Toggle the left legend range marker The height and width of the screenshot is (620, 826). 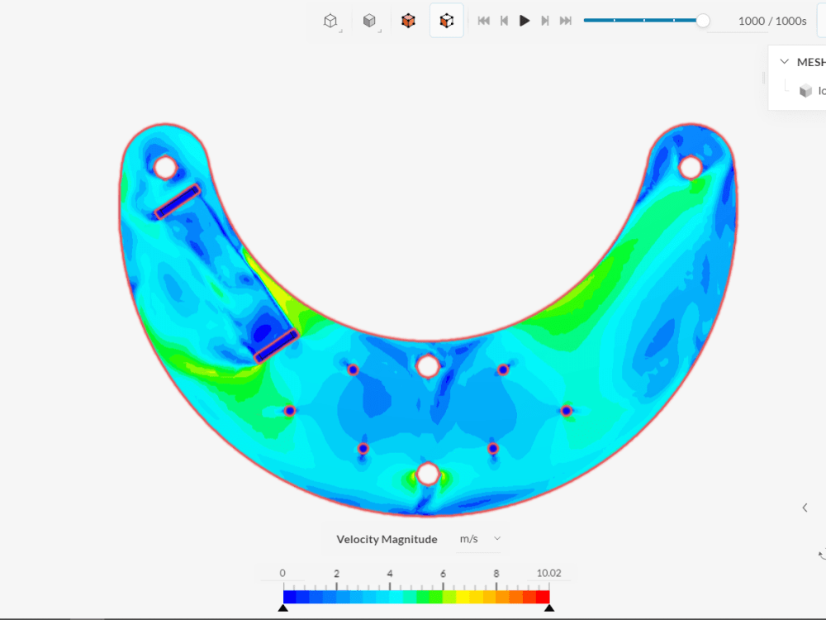(283, 607)
